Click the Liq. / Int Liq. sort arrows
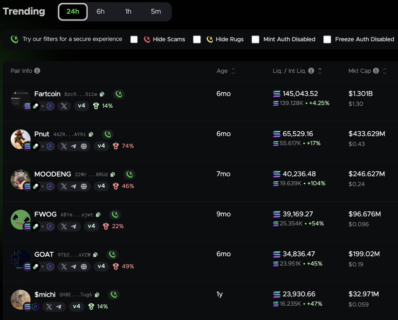 (319, 71)
